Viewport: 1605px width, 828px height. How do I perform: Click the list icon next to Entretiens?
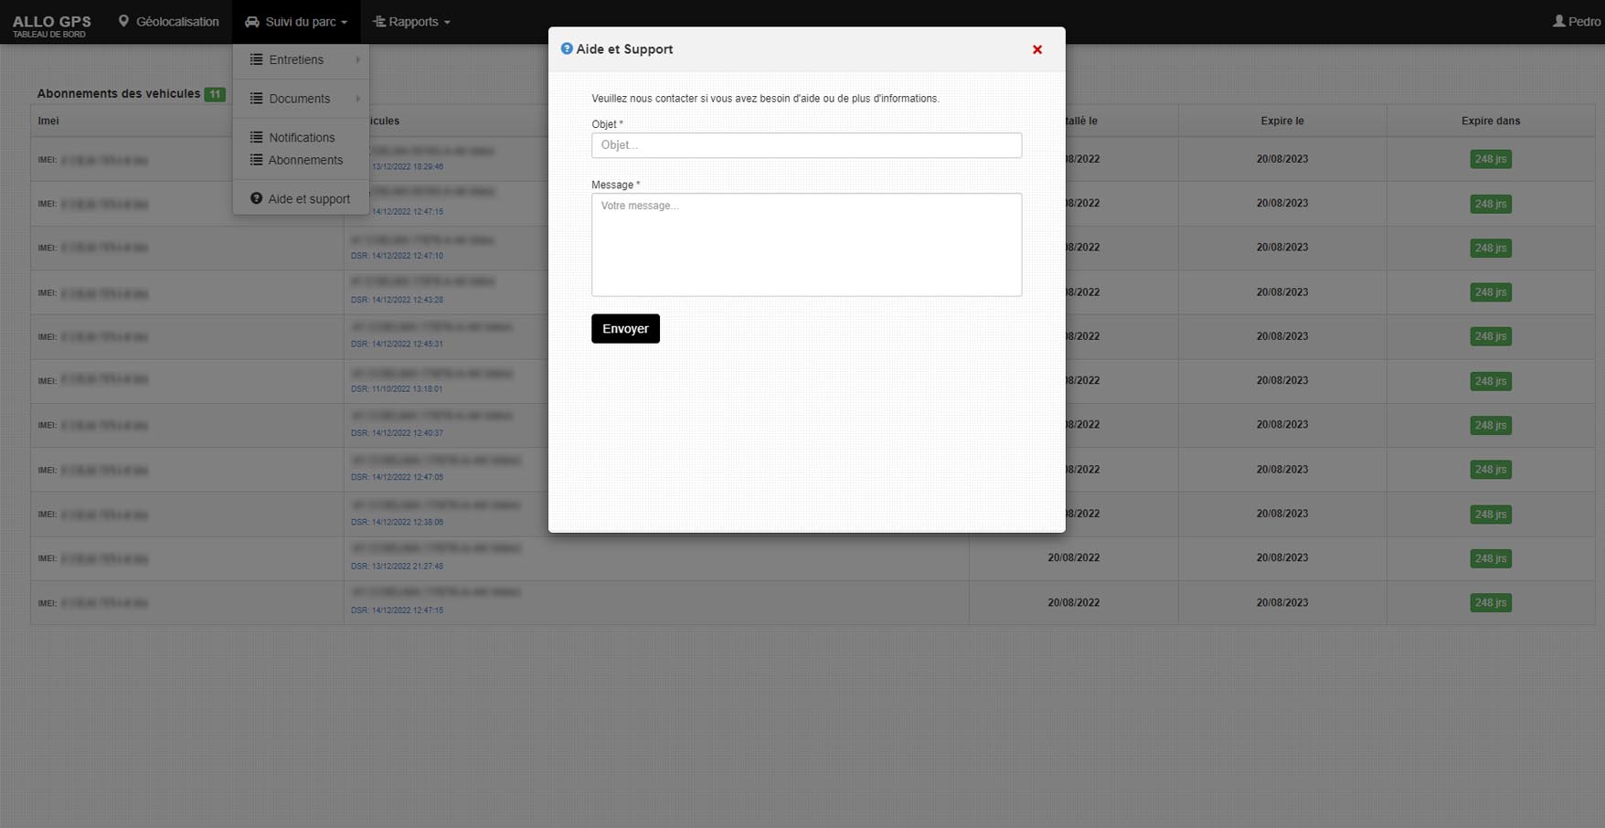point(257,59)
